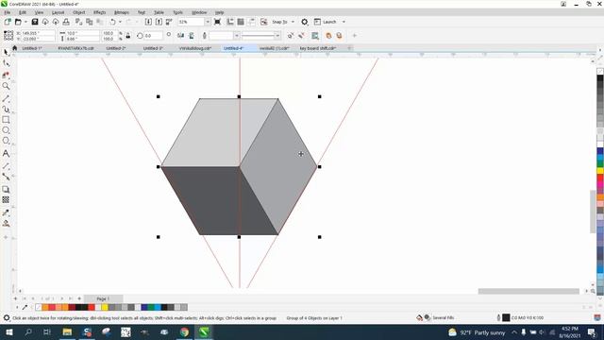Select the Shape tool in the toolbox
Viewport: 604px width, 340px height.
6,63
